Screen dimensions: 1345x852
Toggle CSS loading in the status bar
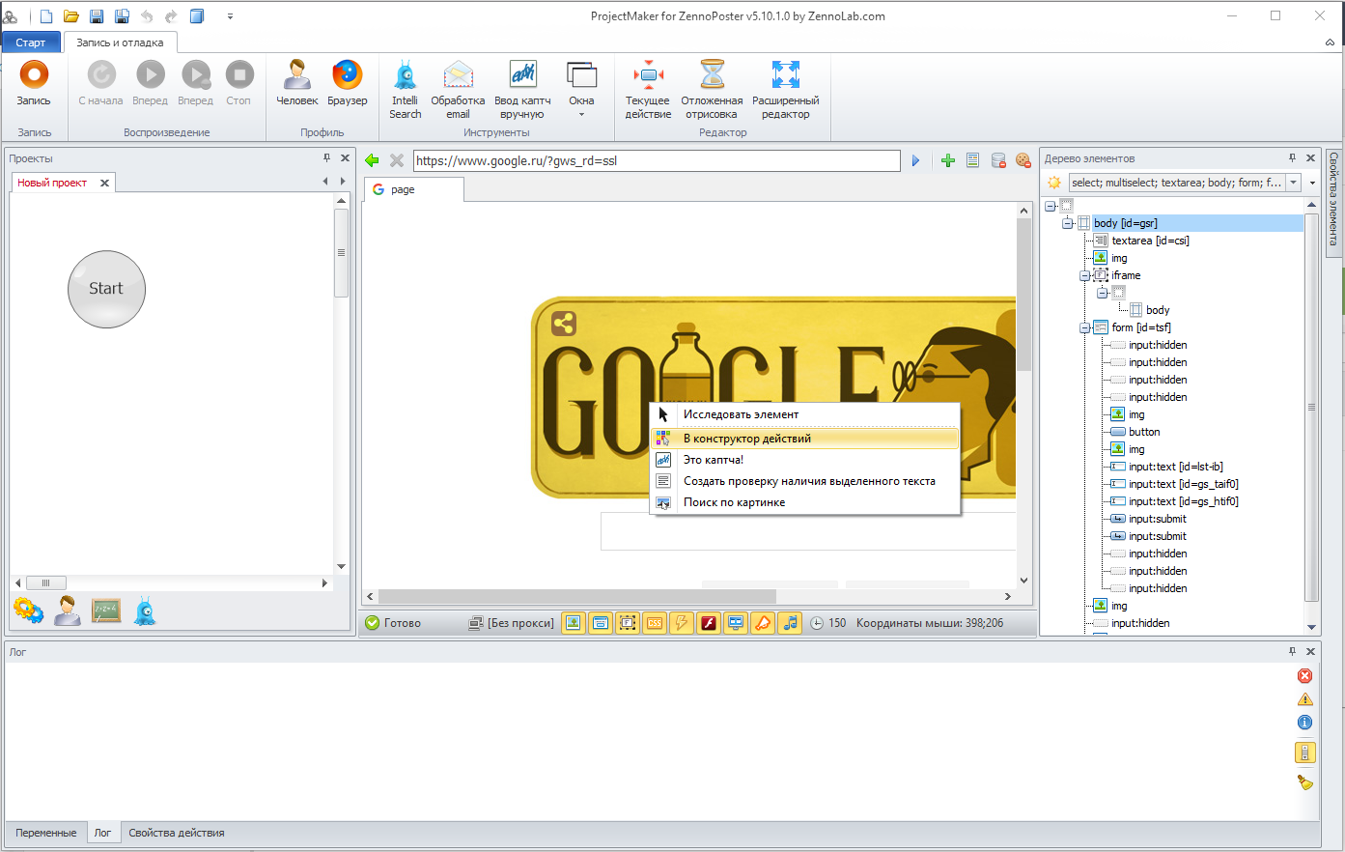pos(655,623)
